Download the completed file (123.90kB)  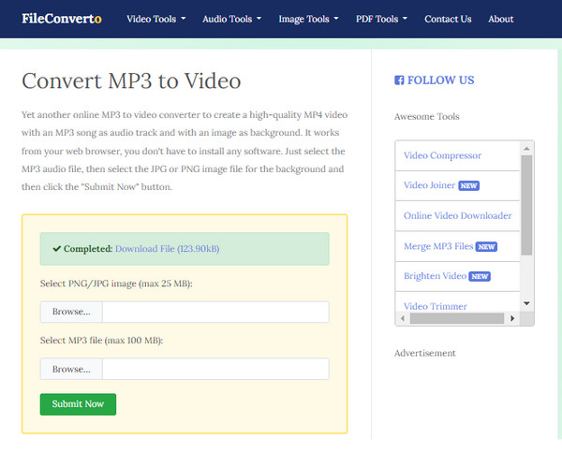point(167,249)
